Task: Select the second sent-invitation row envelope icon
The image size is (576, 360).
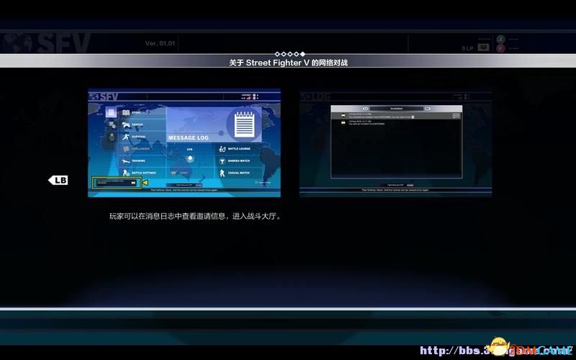Action: coord(343,122)
